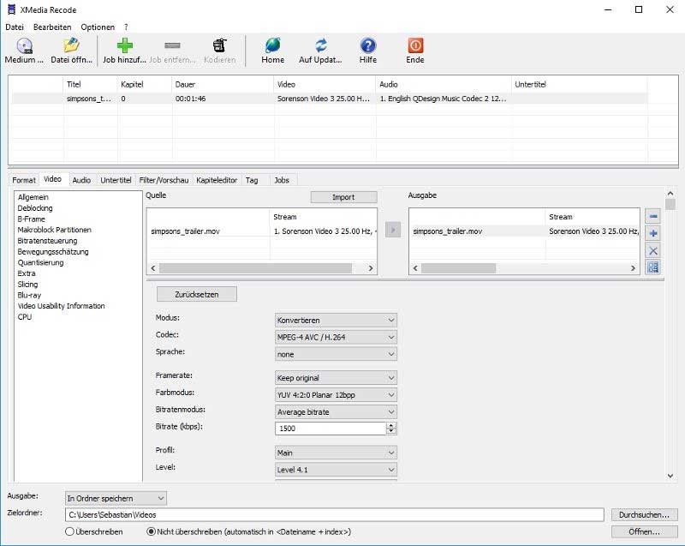This screenshot has height=546, width=685.
Task: Add an output stream with the plus icon
Action: [652, 234]
